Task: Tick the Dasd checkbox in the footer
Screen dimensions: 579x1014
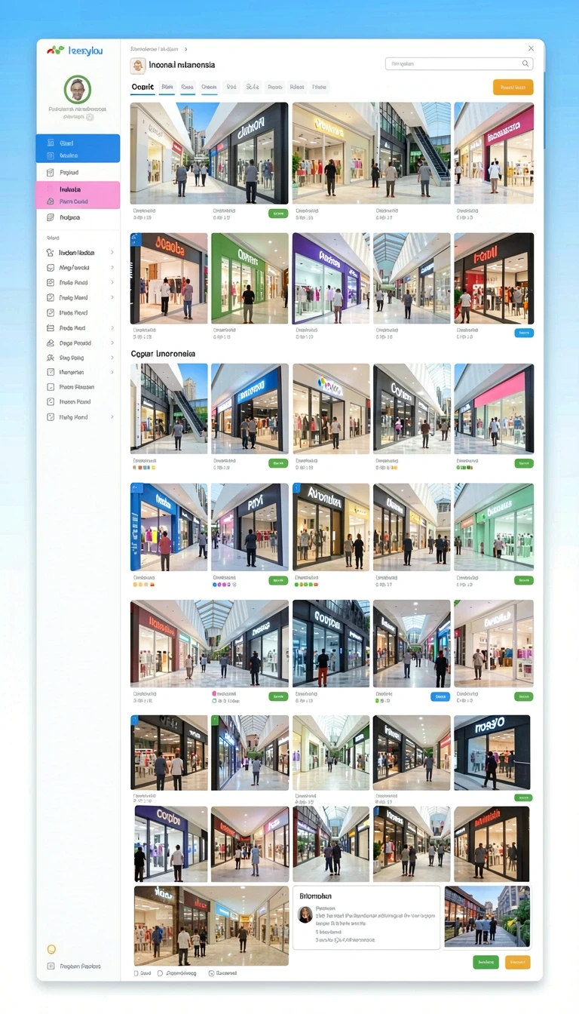Action: tap(136, 973)
